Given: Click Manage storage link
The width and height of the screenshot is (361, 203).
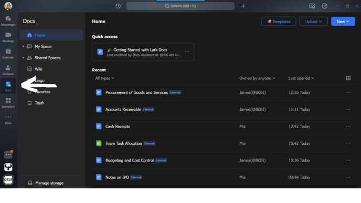Looking at the screenshot, I should (x=49, y=183).
